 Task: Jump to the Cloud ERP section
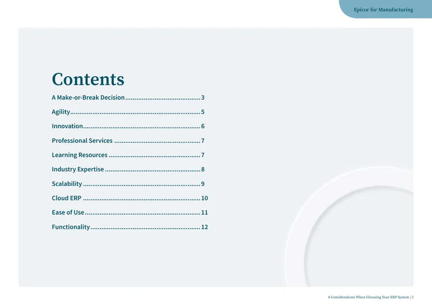130,198
